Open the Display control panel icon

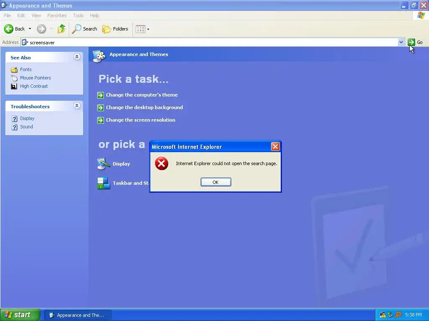(104, 164)
